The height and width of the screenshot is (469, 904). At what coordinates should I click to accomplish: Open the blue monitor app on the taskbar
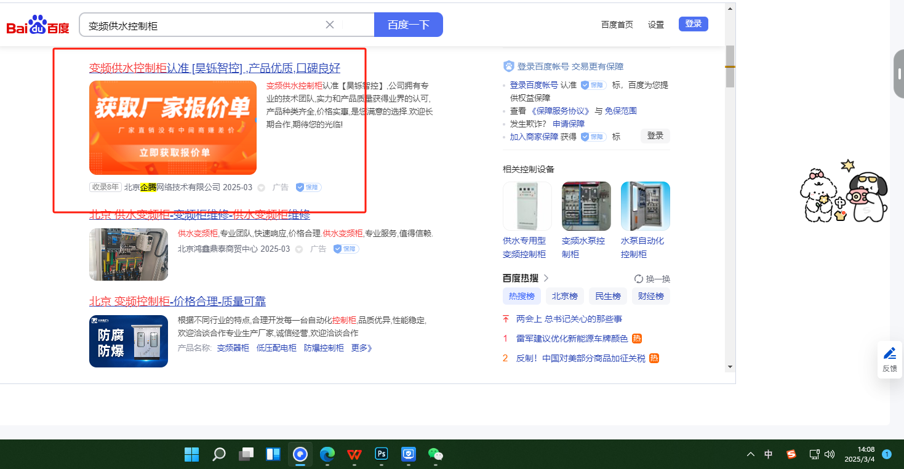click(x=409, y=455)
